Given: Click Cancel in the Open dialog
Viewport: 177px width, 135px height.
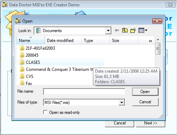Looking at the screenshot, I should (x=145, y=102).
